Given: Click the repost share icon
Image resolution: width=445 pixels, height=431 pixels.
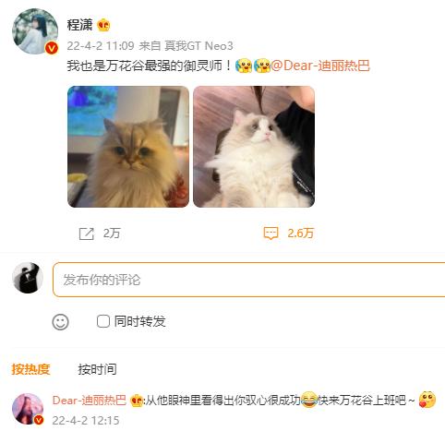Looking at the screenshot, I should tap(86, 233).
